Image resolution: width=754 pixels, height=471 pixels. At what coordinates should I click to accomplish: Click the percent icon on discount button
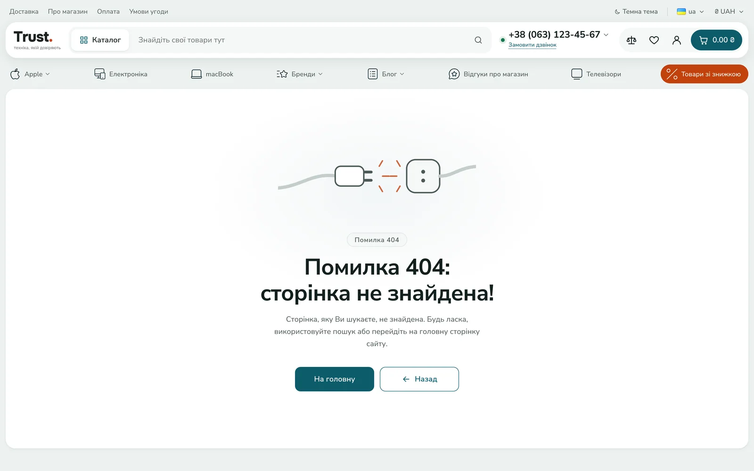pyautogui.click(x=672, y=74)
